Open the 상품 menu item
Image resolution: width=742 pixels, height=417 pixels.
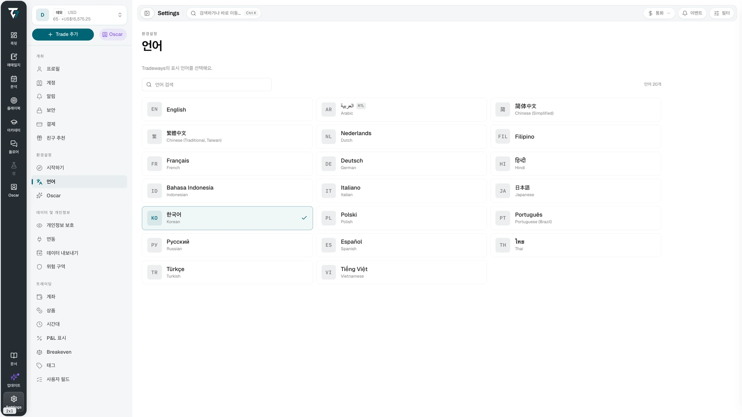[79, 310]
